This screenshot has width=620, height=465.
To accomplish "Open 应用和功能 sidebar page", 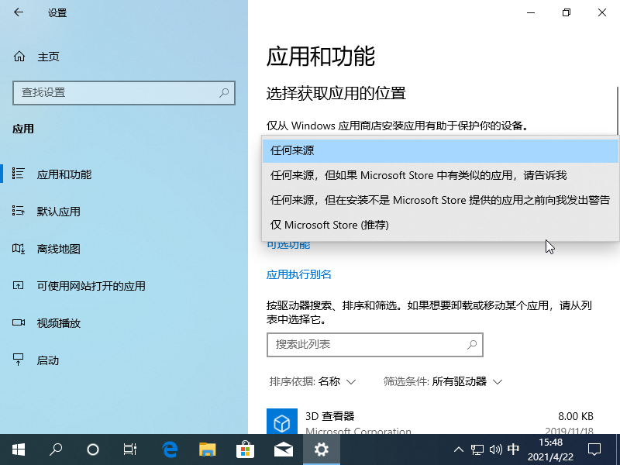I will pyautogui.click(x=124, y=174).
